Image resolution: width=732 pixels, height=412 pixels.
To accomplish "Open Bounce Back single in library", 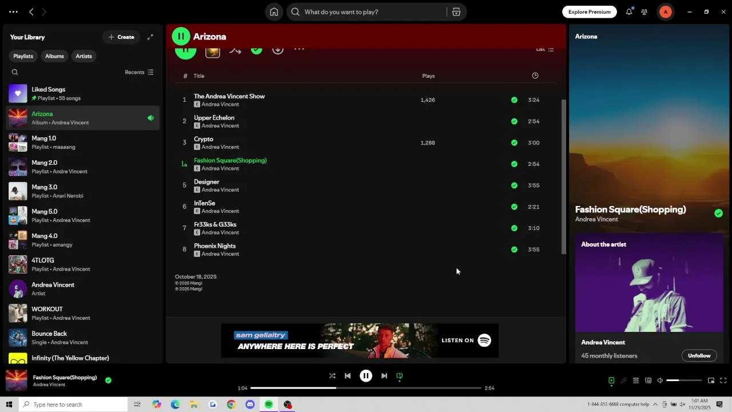I will tap(83, 338).
